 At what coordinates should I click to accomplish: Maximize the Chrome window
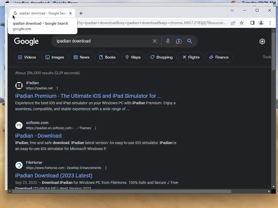point(257,11)
